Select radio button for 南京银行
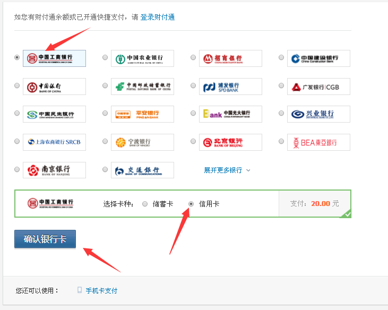The image size is (388, 310). click(x=17, y=169)
